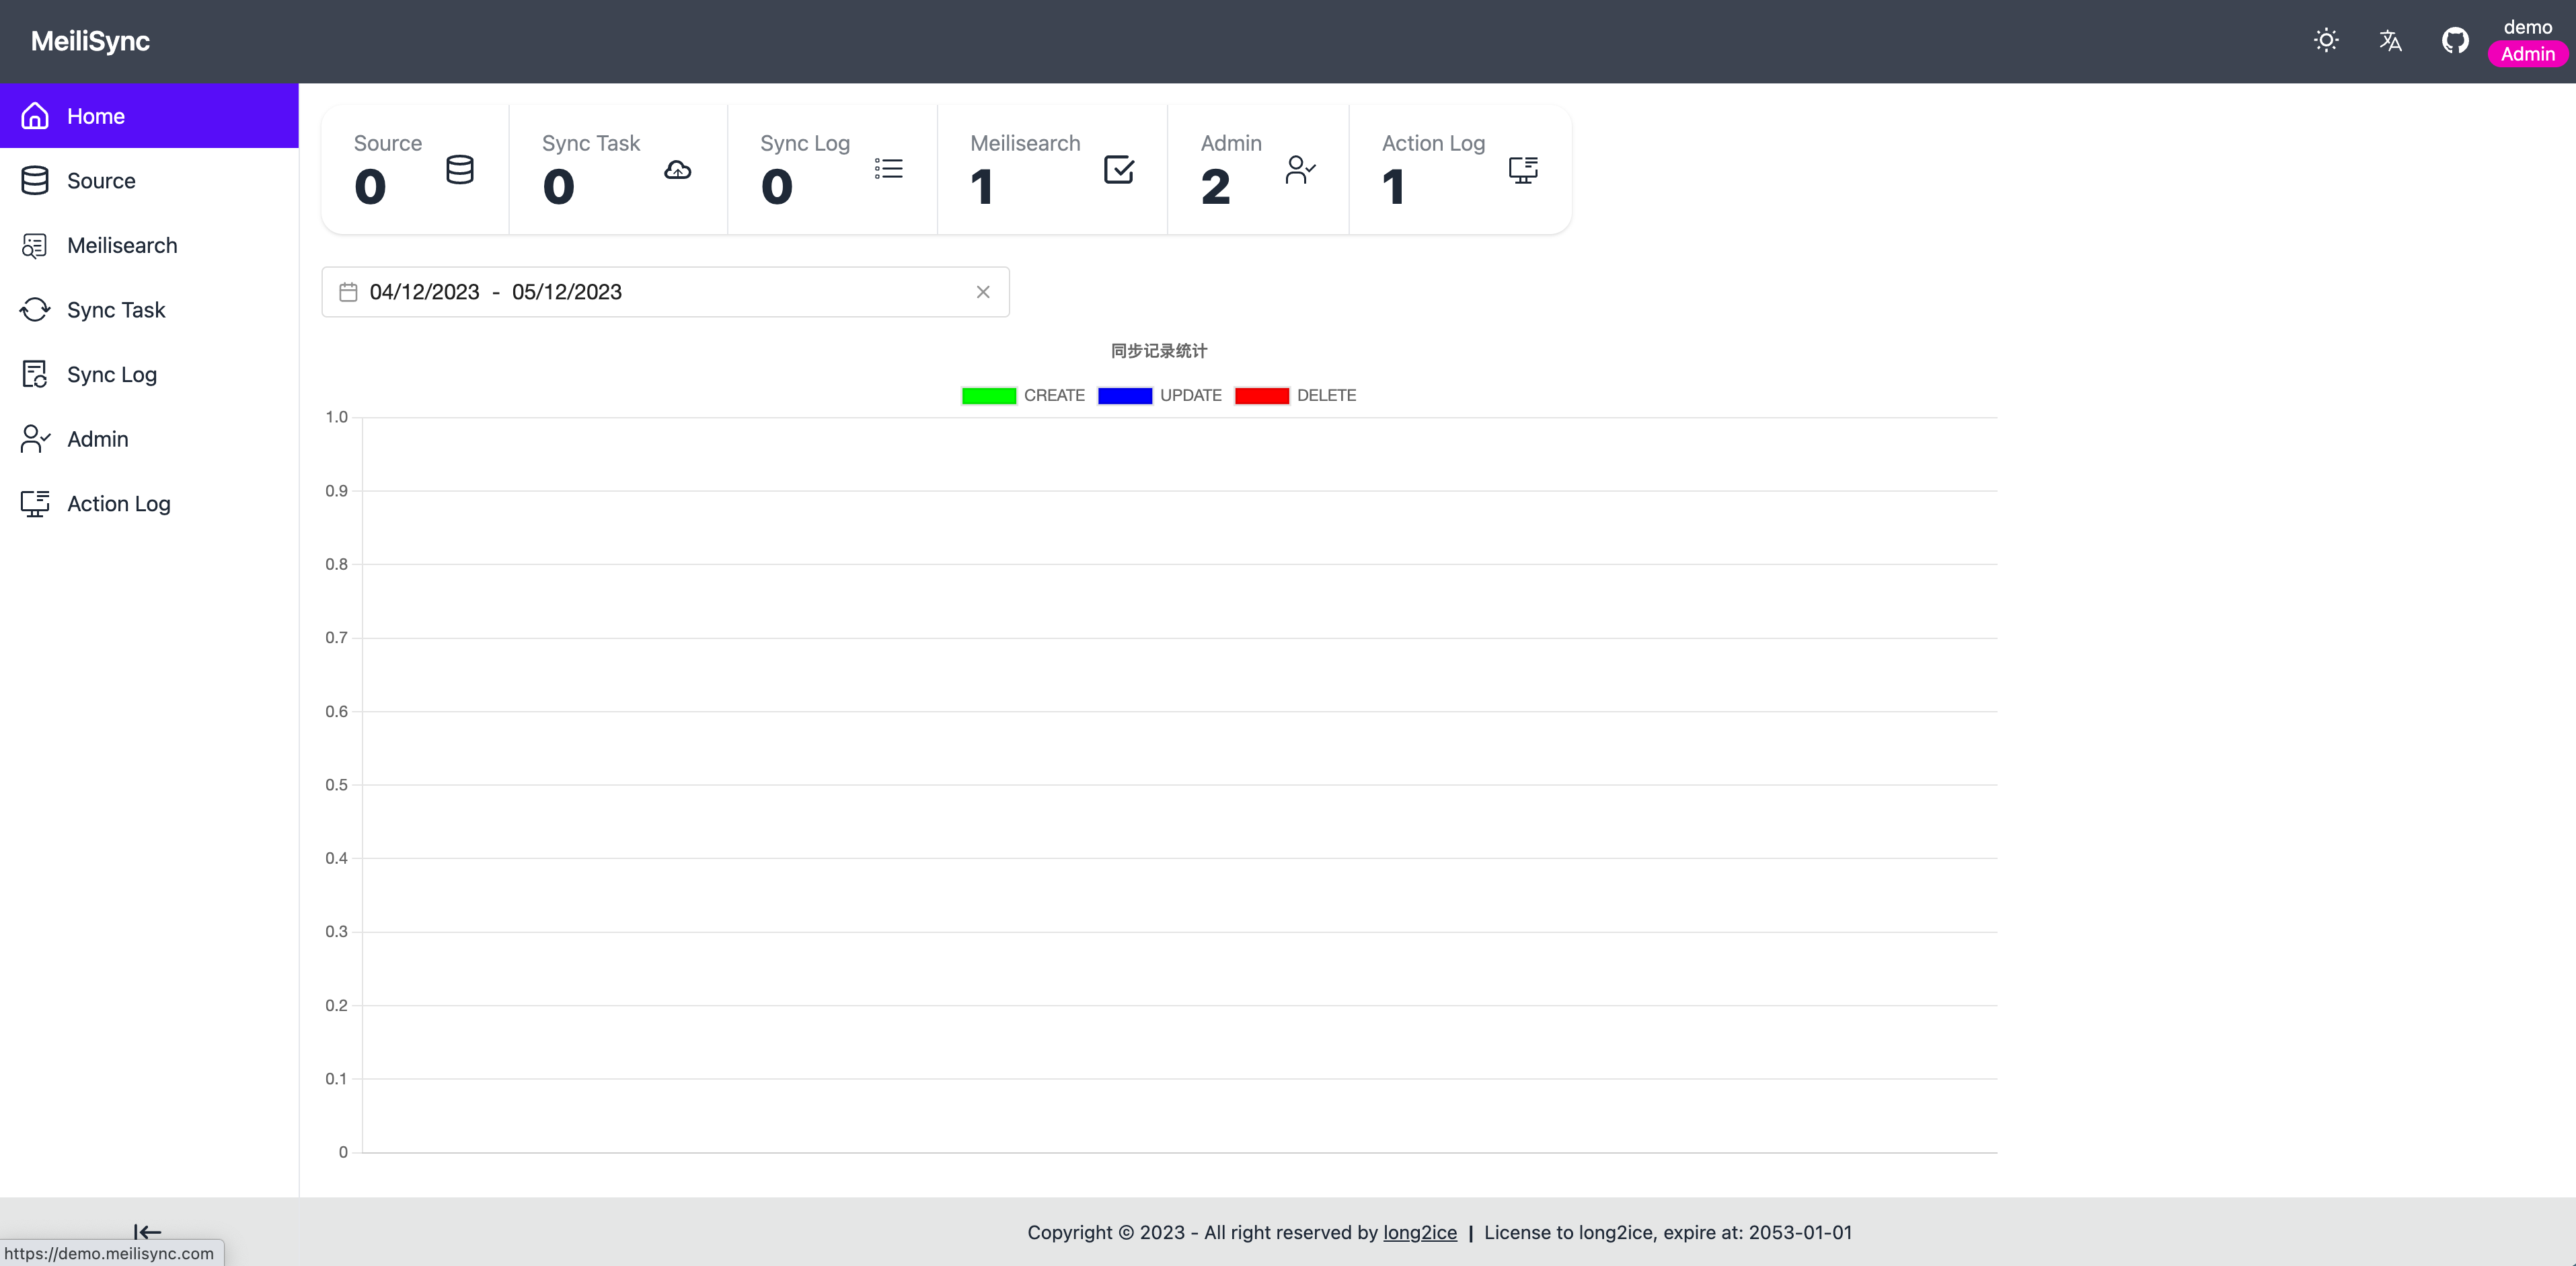Click the database icon in Source card
Screen dimensions: 2576x1266
(460, 170)
